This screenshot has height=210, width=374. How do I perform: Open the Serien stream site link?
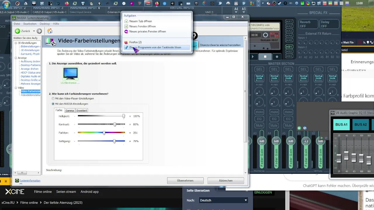click(x=66, y=192)
